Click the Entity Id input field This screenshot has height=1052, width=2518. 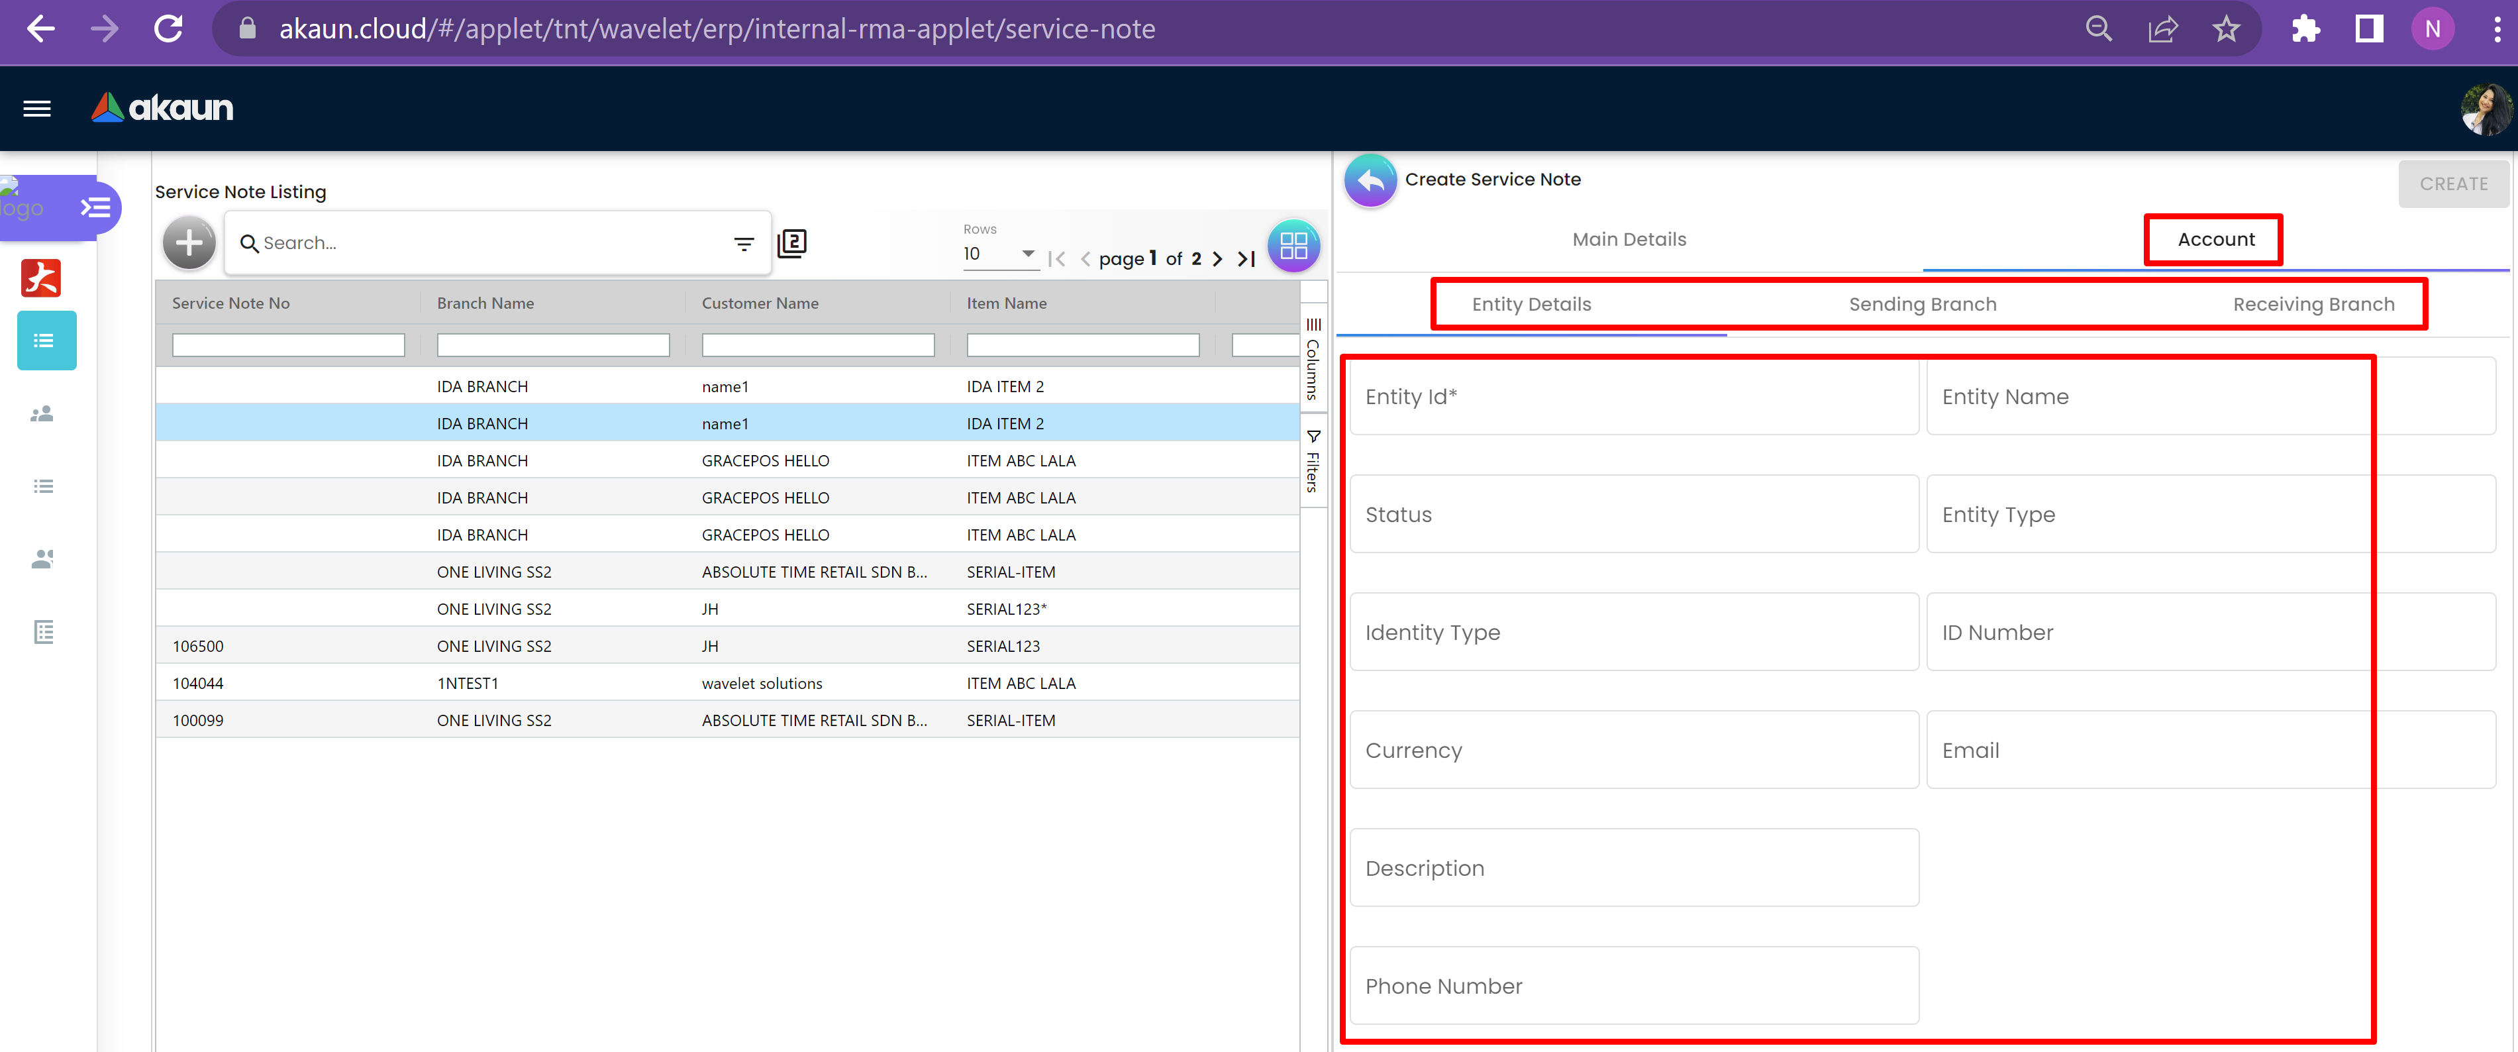[x=1633, y=397]
